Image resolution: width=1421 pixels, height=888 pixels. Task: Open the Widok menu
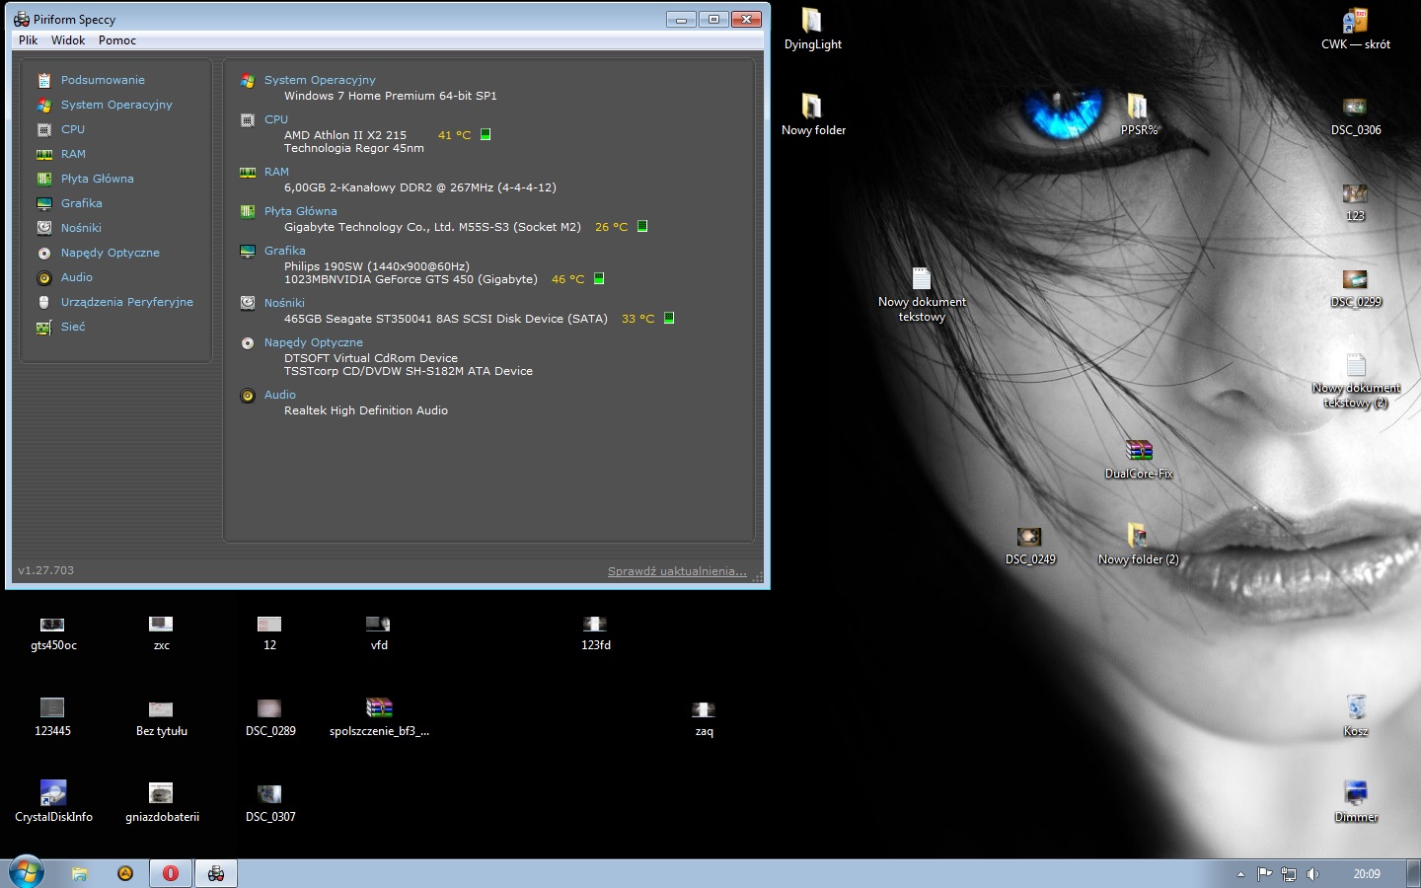(x=68, y=40)
